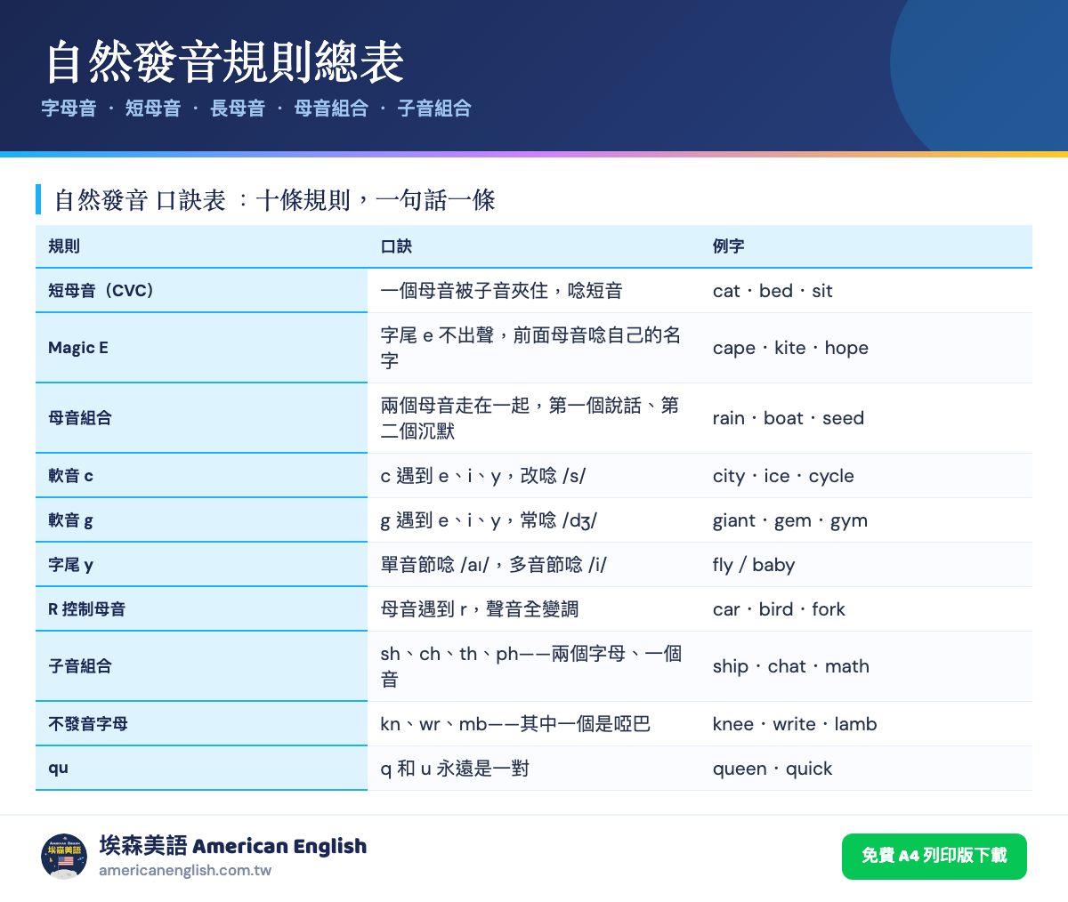Viewport: 1068px width, 902px height.
Task: Open the americanenglish.com.tw link
Action: click(x=185, y=871)
